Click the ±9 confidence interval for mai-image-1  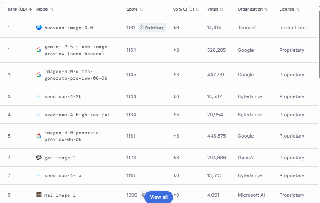pos(176,195)
